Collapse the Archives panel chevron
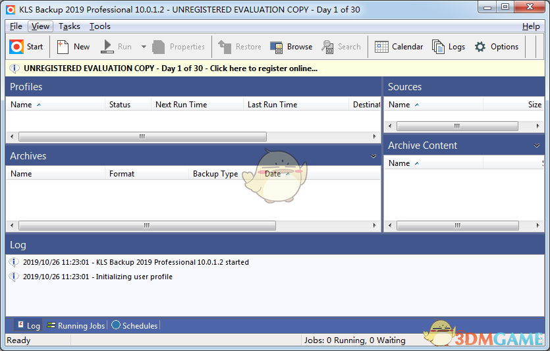 (x=373, y=156)
